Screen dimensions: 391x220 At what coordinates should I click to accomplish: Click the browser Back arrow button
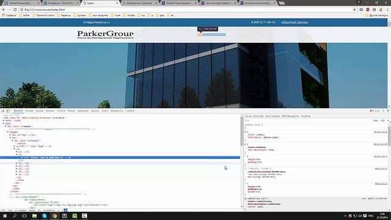pos(4,10)
